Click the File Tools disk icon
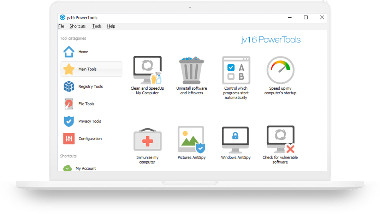 [69, 104]
